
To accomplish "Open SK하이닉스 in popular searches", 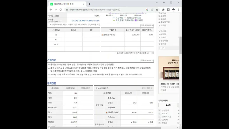I will (x=166, y=117).
